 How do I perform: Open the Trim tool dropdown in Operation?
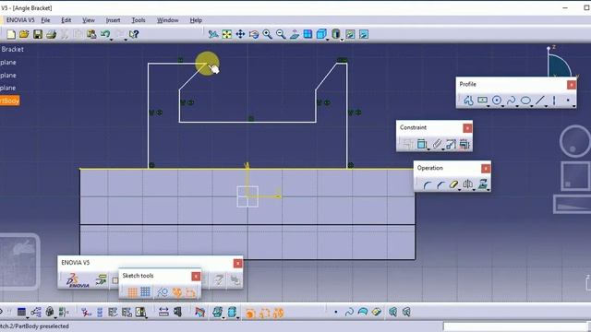click(x=460, y=190)
